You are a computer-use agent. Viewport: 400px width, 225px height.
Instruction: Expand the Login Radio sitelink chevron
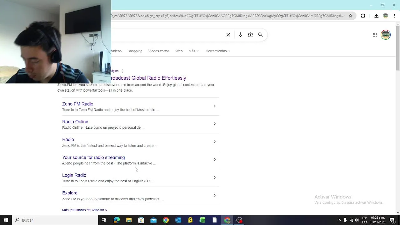click(x=215, y=177)
